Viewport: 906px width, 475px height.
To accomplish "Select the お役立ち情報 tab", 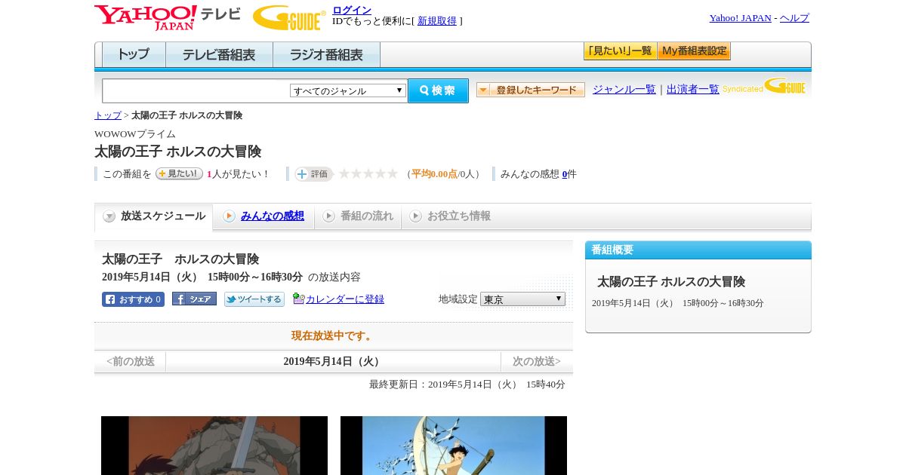I will pyautogui.click(x=451, y=216).
